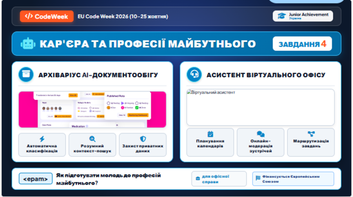This screenshot has width=353, height=197.
Task: Click the briefcase icon in для офісної справи tag
Action: (x=197, y=179)
